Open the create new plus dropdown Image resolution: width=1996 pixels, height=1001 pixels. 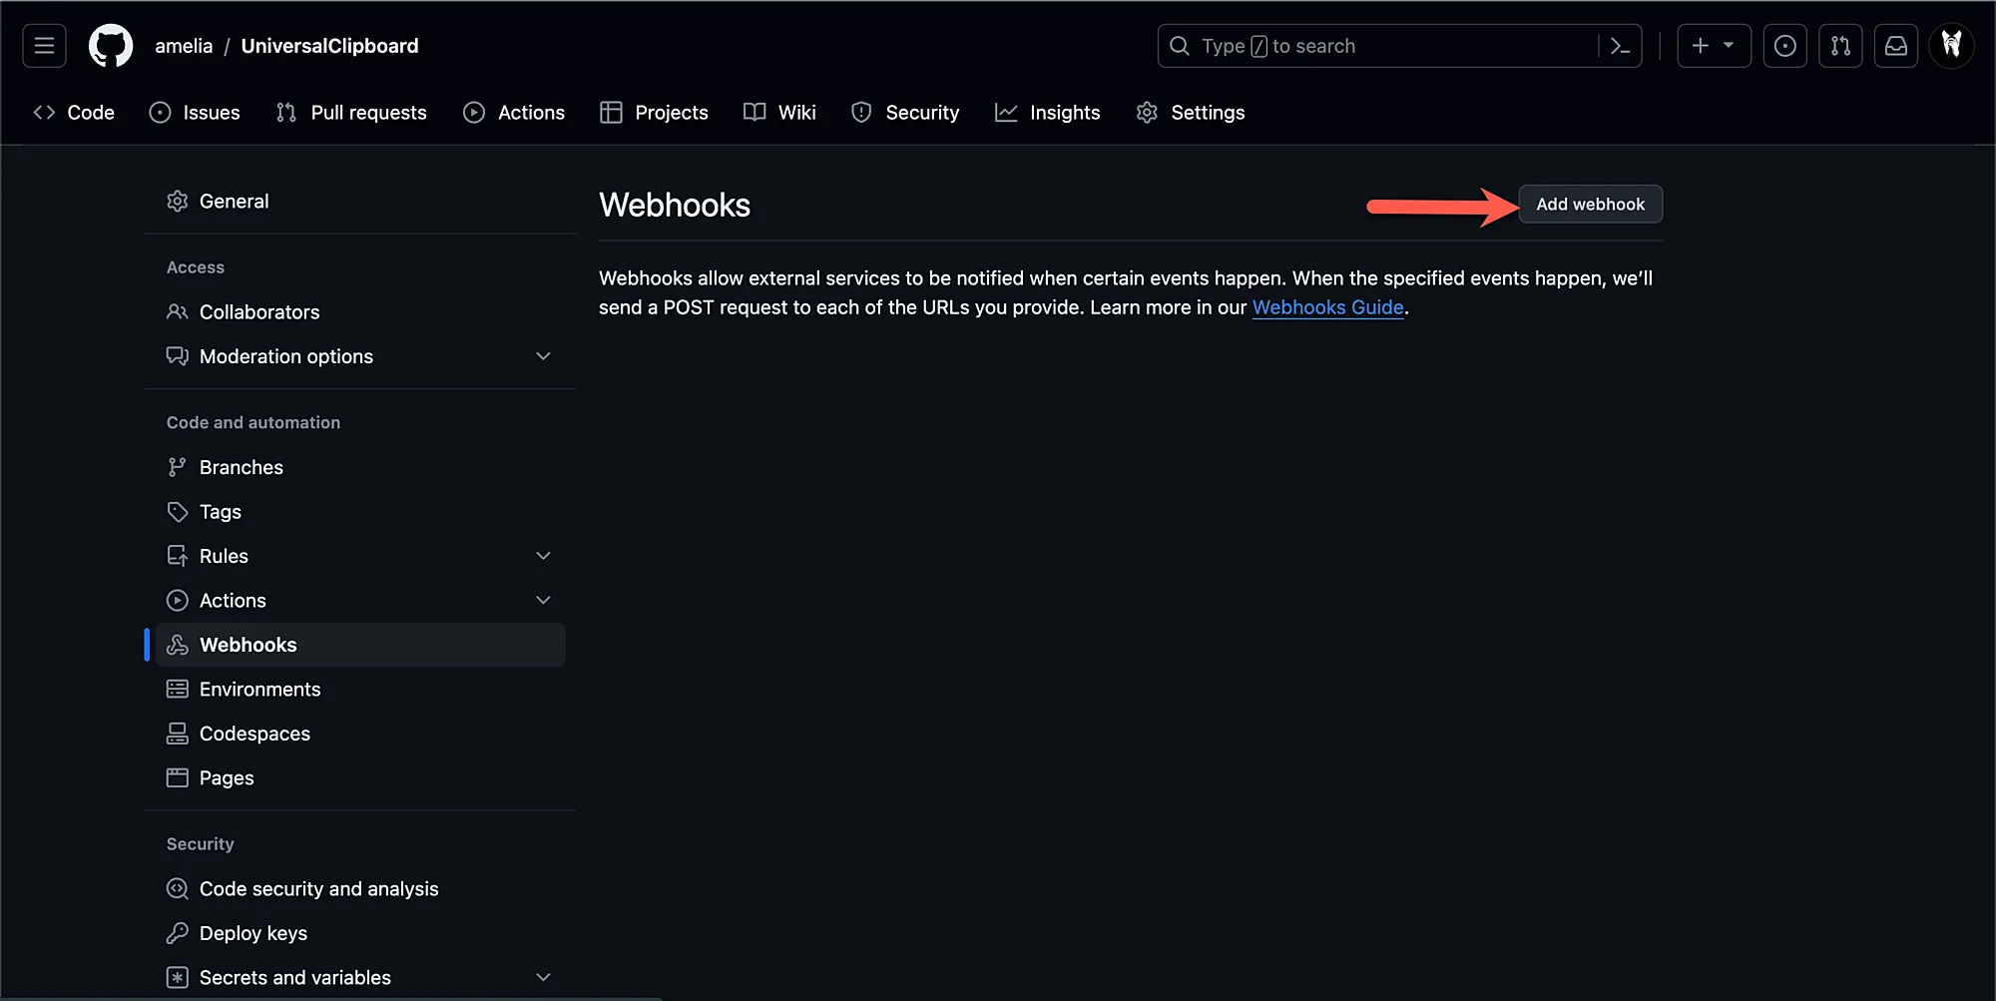click(1713, 46)
